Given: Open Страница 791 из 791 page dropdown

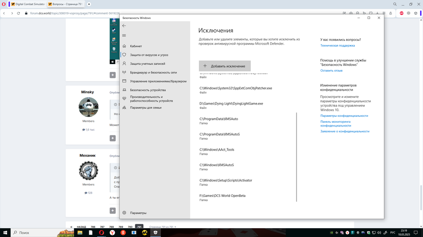Looking at the screenshot, I should pyautogui.click(x=162, y=227).
